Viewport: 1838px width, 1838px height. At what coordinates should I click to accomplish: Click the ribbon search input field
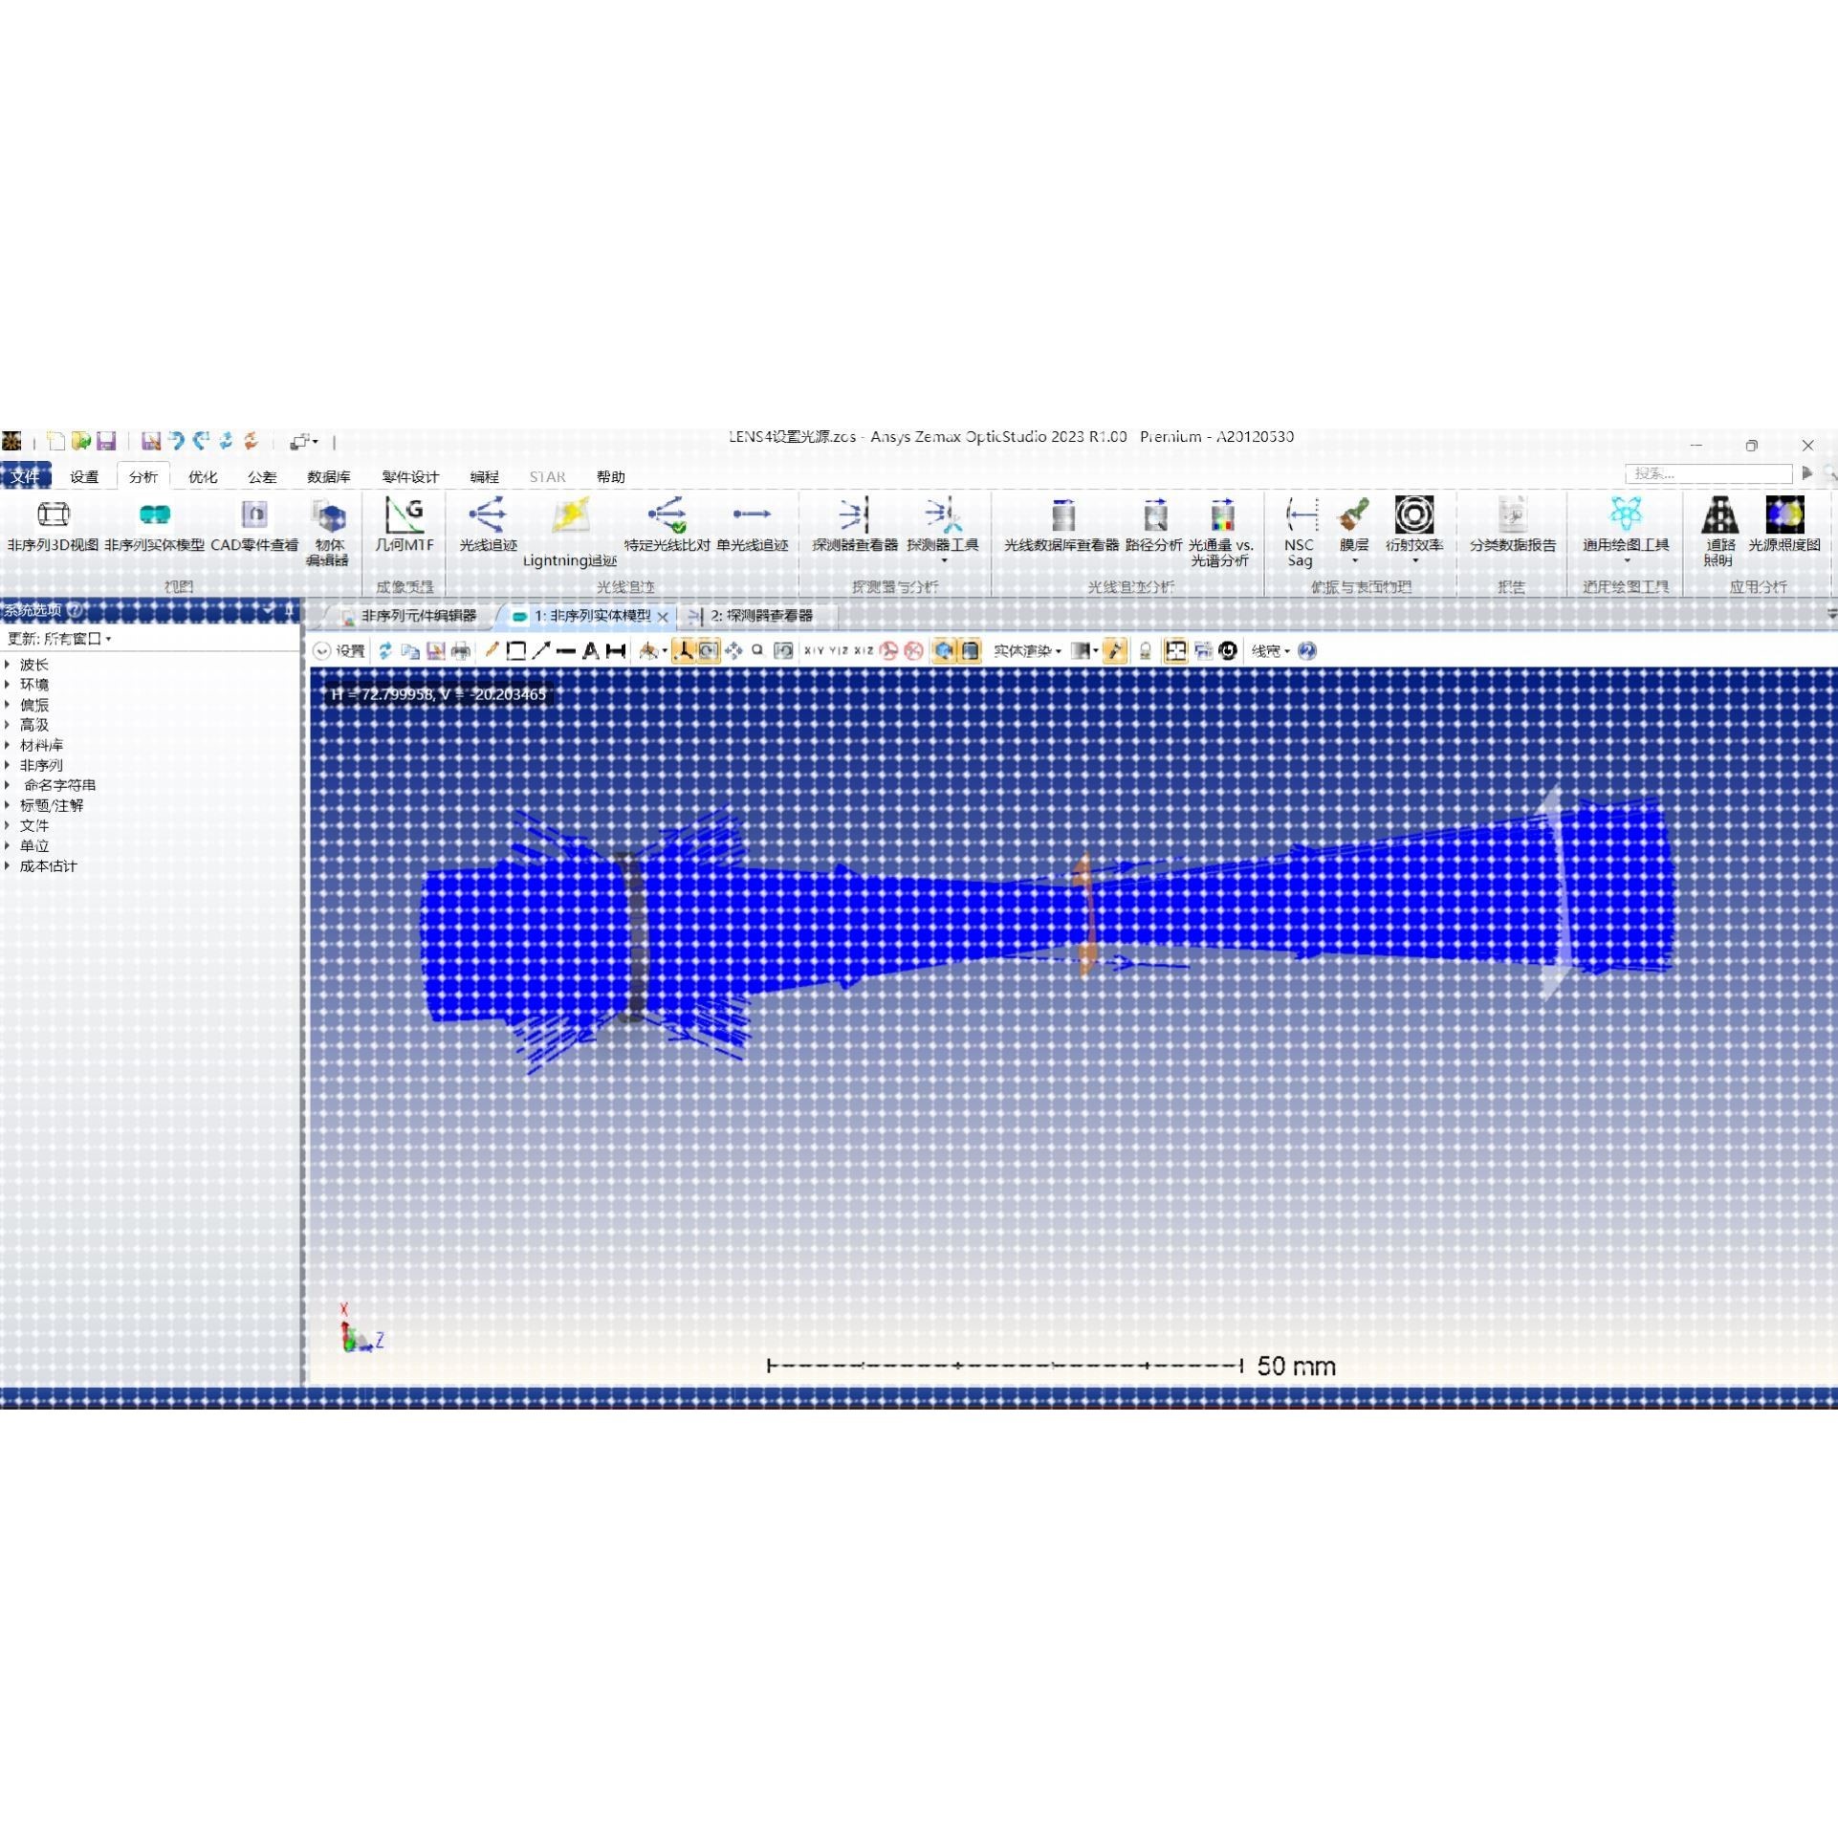tap(1708, 474)
